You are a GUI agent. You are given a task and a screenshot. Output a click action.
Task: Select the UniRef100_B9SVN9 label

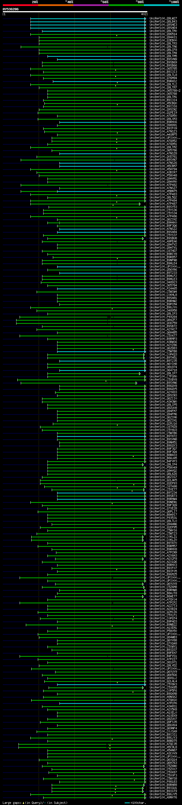[x=163, y=59]
